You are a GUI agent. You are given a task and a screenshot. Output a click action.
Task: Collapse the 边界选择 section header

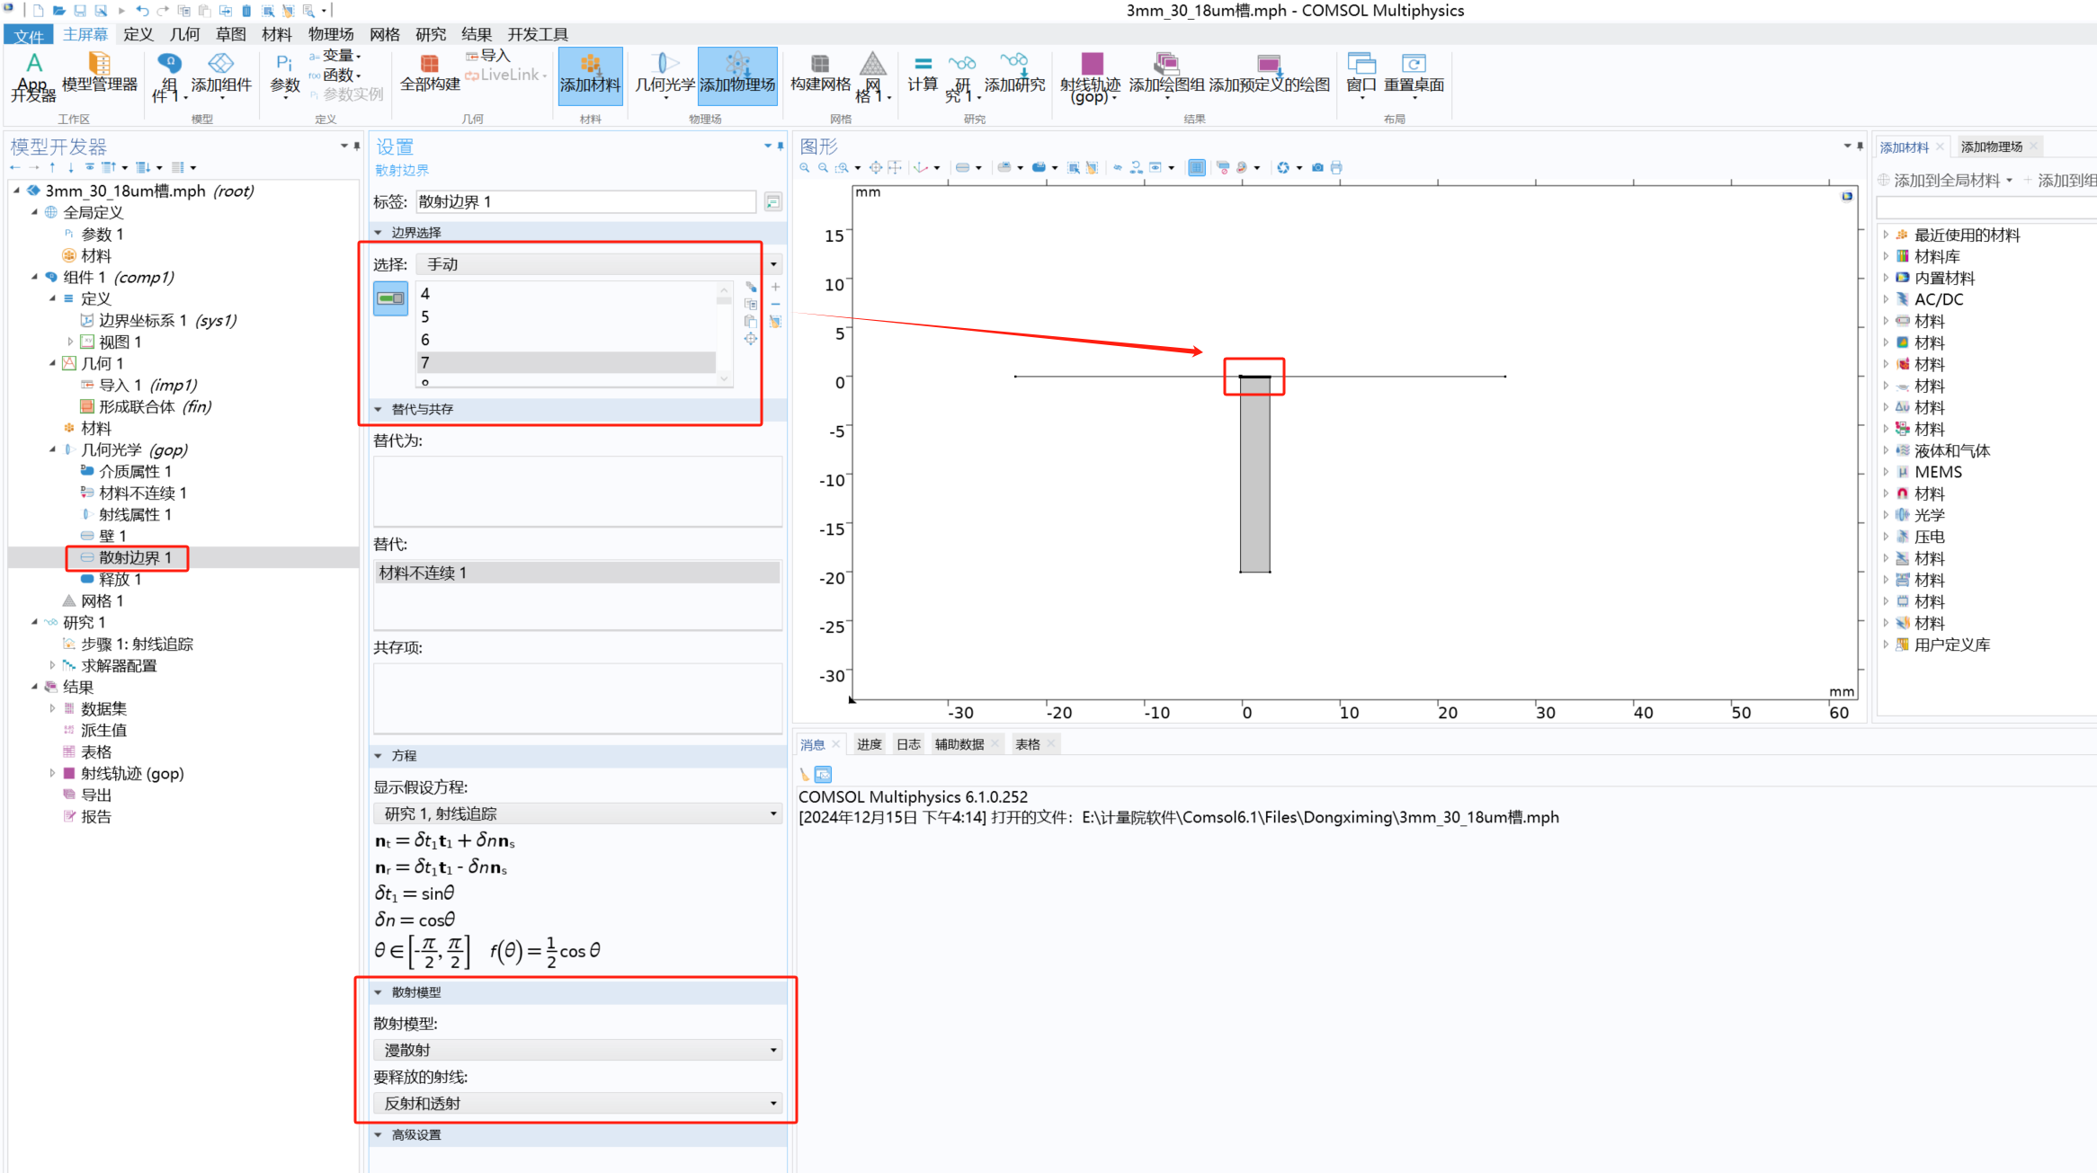(x=415, y=232)
